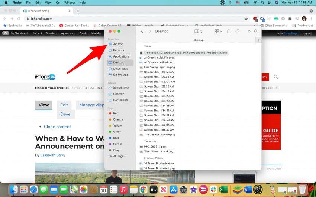
Task: Select the Purple tag in sidebar
Action: click(117, 144)
